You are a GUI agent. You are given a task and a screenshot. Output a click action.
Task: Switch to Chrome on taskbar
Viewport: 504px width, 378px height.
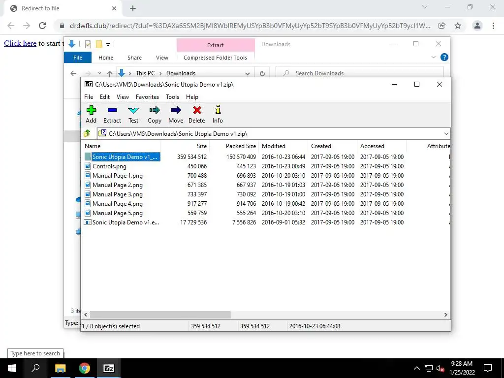tap(85, 368)
